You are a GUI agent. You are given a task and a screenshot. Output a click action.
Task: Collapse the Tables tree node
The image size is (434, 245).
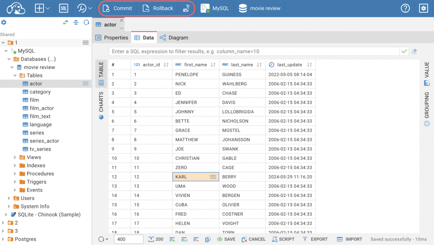click(15, 75)
